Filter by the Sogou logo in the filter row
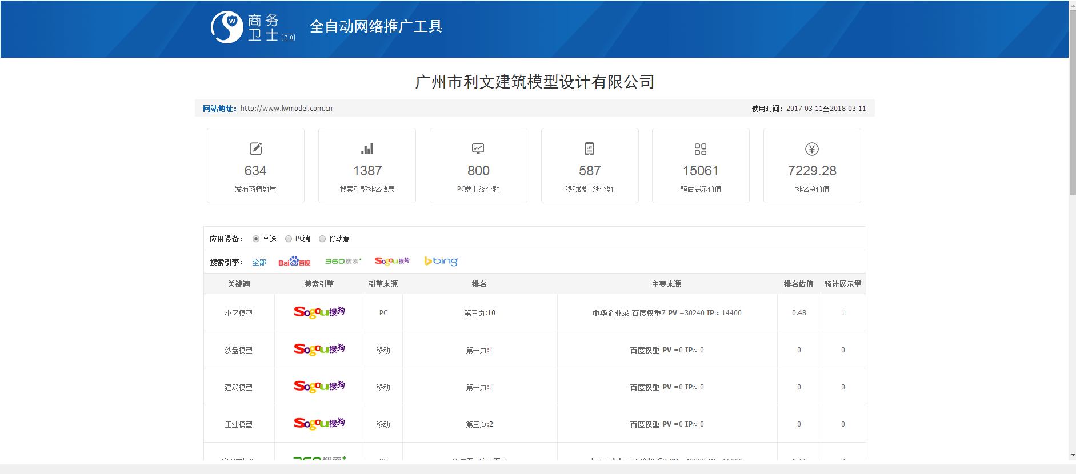1076x474 pixels. tap(392, 261)
